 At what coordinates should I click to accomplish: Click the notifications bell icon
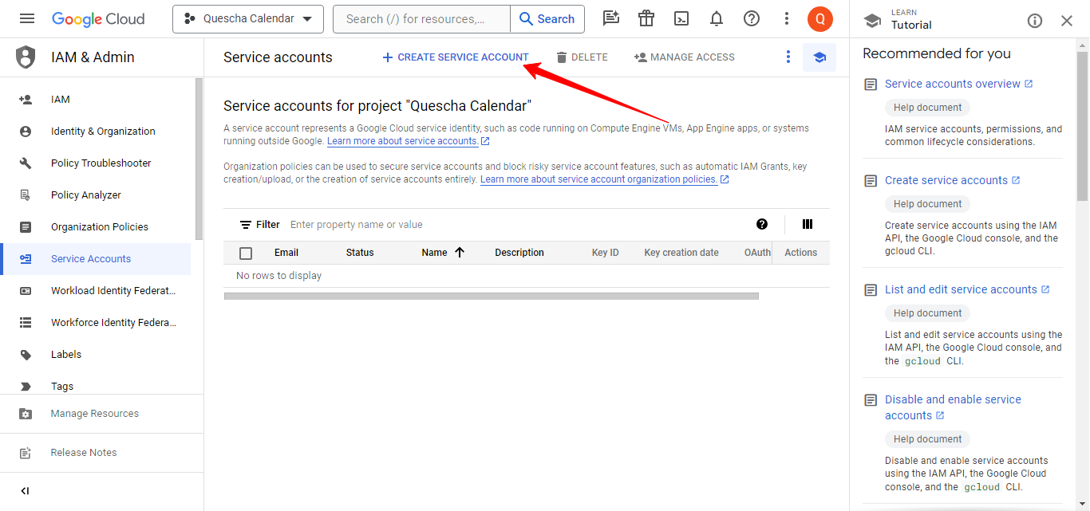[x=717, y=19]
